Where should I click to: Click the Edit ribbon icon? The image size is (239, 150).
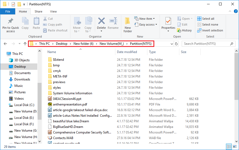click(x=179, y=25)
